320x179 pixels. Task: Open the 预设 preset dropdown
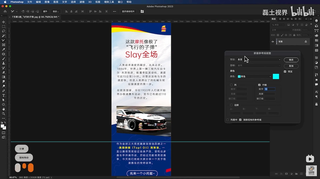[x=259, y=60]
